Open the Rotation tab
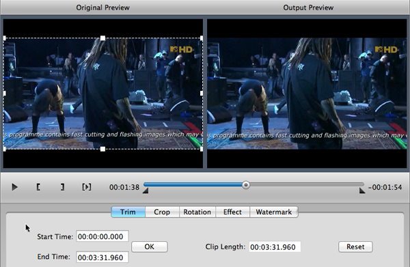 point(197,212)
